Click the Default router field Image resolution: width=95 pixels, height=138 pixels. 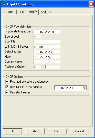coord(47,52)
